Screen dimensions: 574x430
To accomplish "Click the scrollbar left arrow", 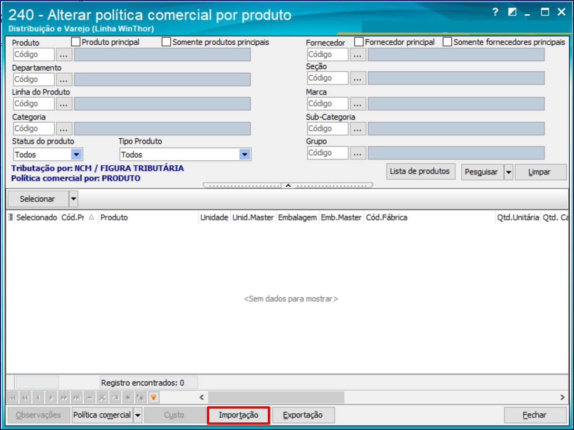I will [202, 397].
